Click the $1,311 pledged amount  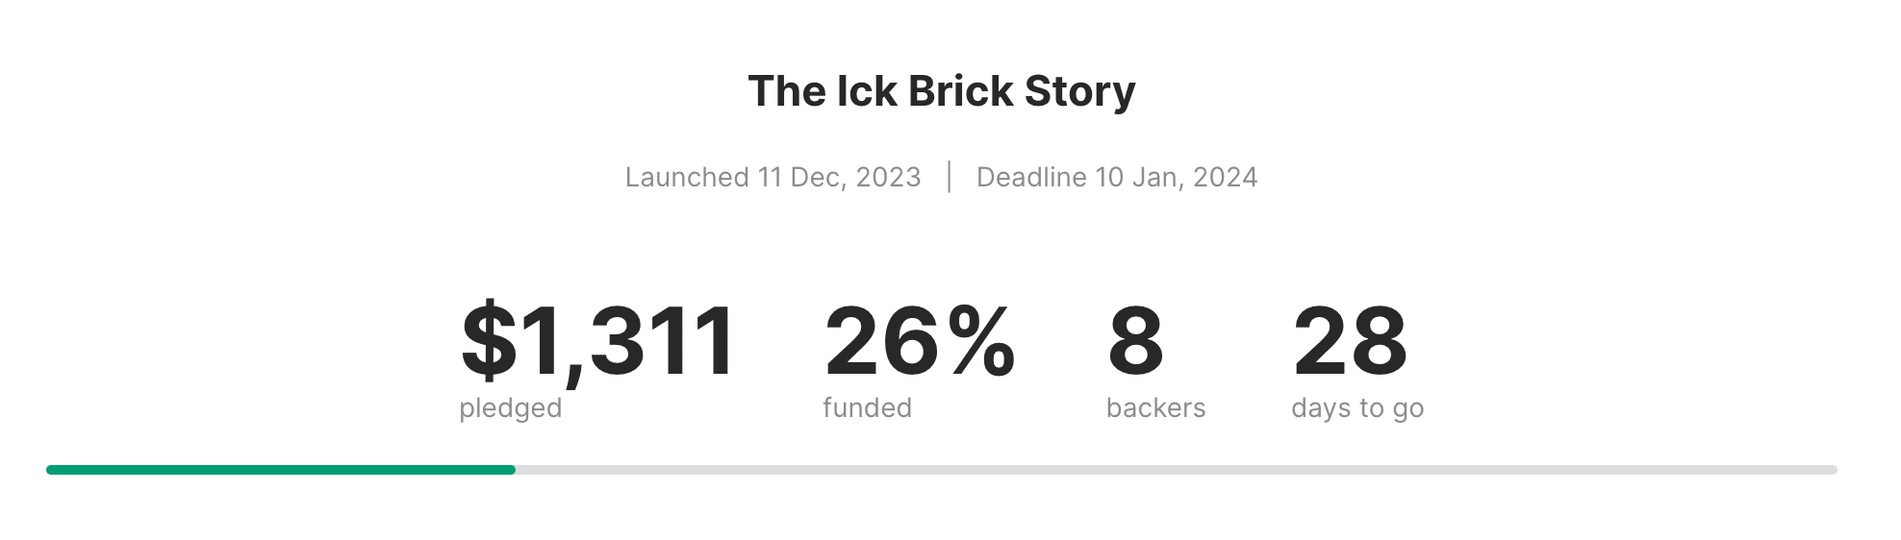pos(598,340)
